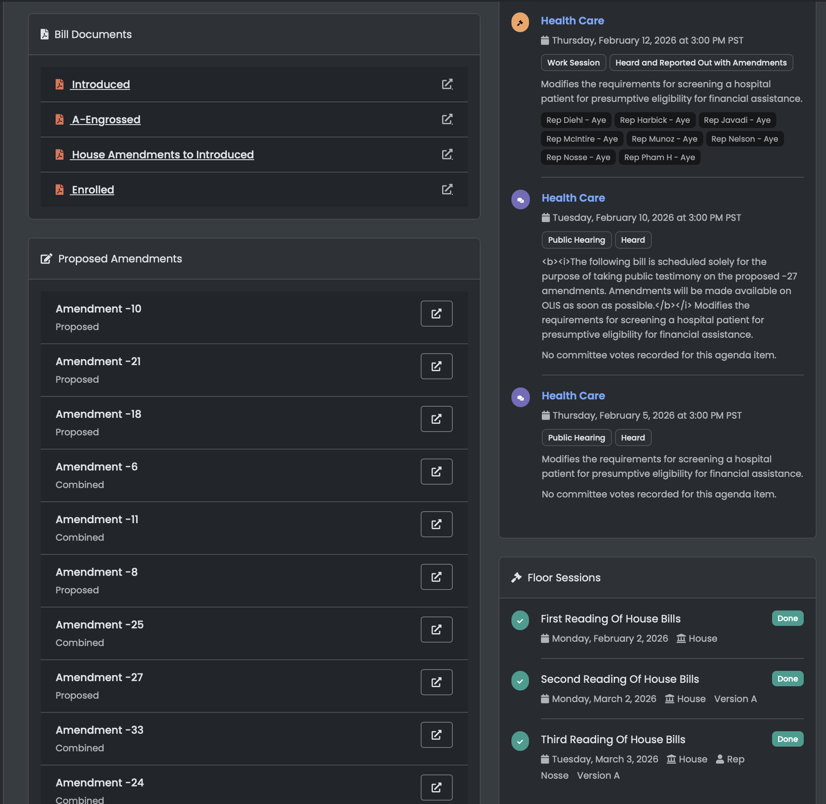
Task: Collapse the Floor Sessions section
Action: point(563,578)
